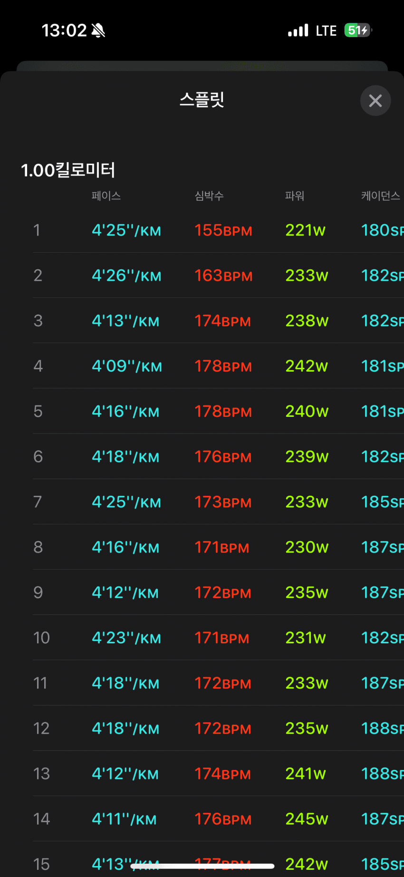Viewport: 404px width, 877px height.
Task: Tap the cellular signal bars icon
Action: click(x=298, y=30)
